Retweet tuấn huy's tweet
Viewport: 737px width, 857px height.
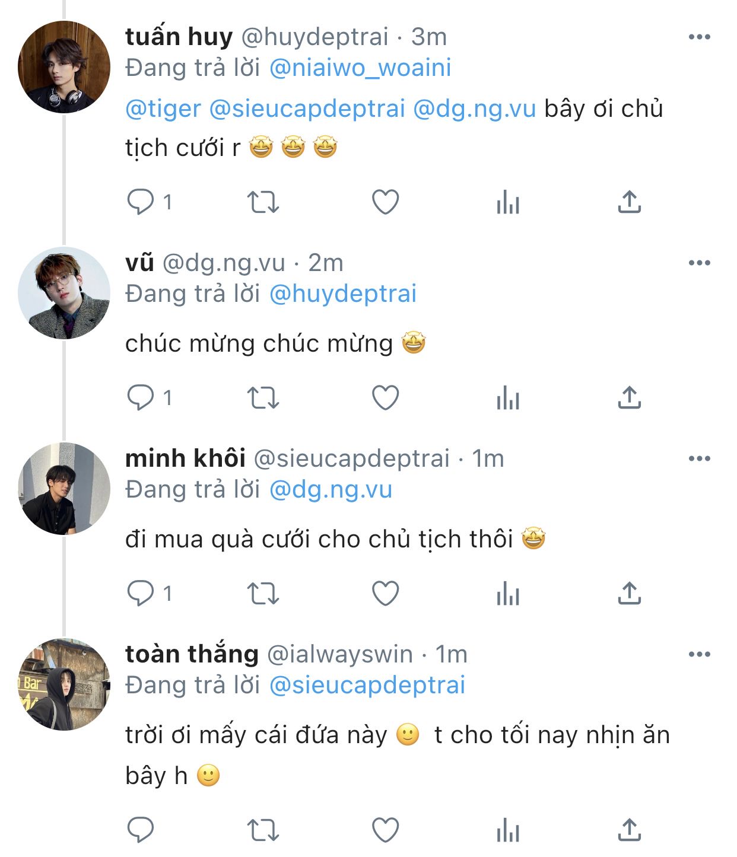pyautogui.click(x=262, y=202)
